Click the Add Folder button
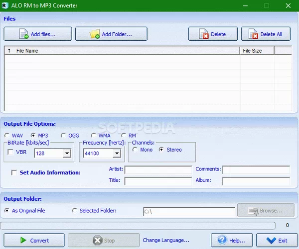This screenshot has height=249, width=299. [111, 34]
